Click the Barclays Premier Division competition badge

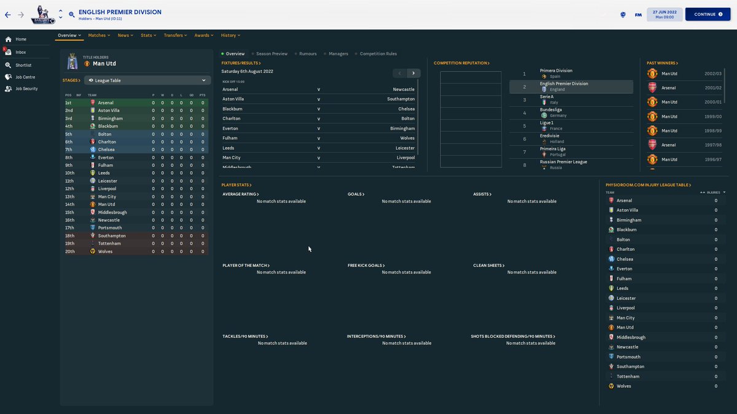point(42,15)
